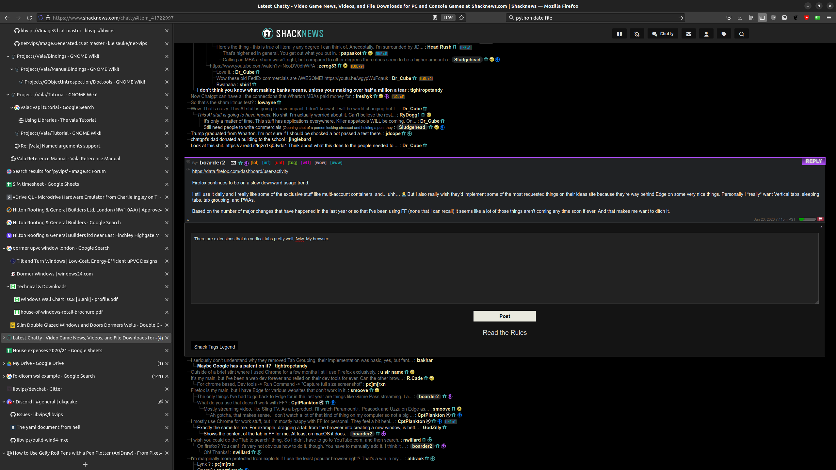This screenshot has width=836, height=470.
Task: Open the Shacknews mail inbox icon
Action: 689,34
